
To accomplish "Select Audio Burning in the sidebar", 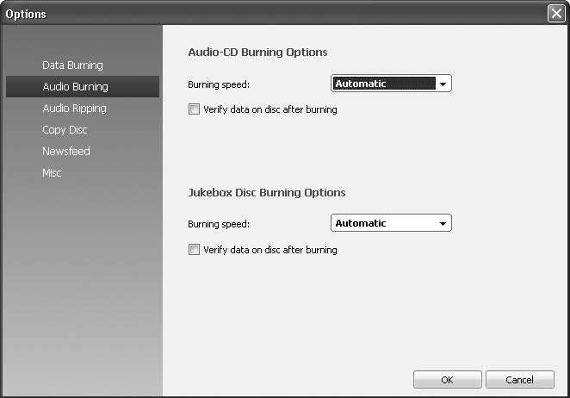I will coord(75,87).
